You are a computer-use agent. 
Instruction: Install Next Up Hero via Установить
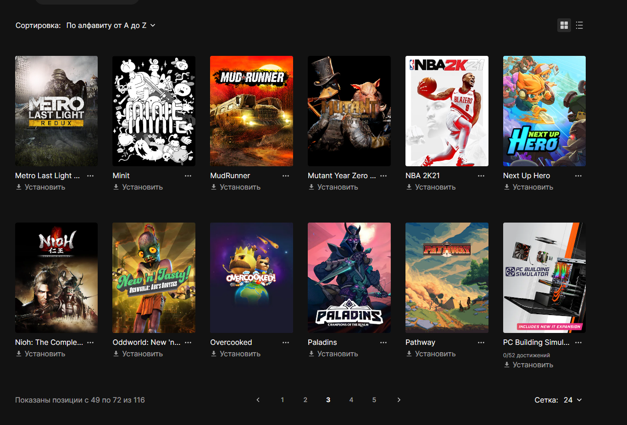click(x=529, y=187)
